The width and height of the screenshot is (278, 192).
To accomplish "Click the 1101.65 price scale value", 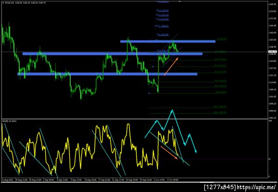I will point(273,96).
